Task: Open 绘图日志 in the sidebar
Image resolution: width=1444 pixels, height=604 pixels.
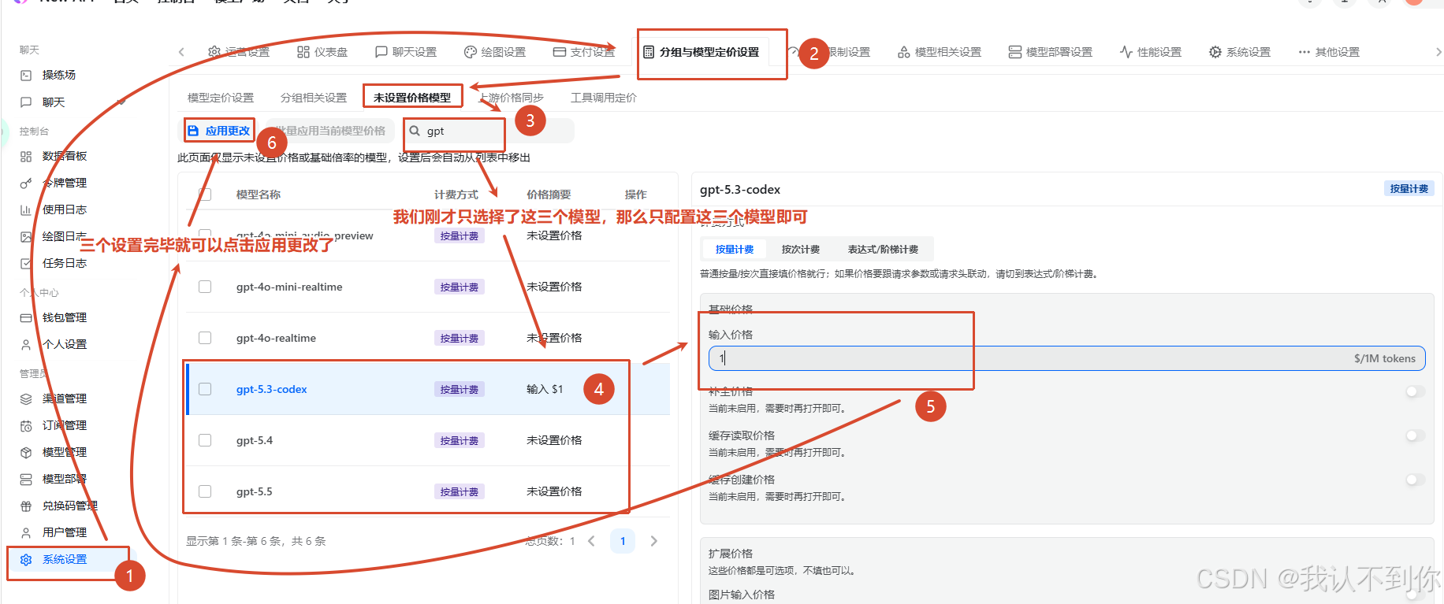Action: (64, 236)
